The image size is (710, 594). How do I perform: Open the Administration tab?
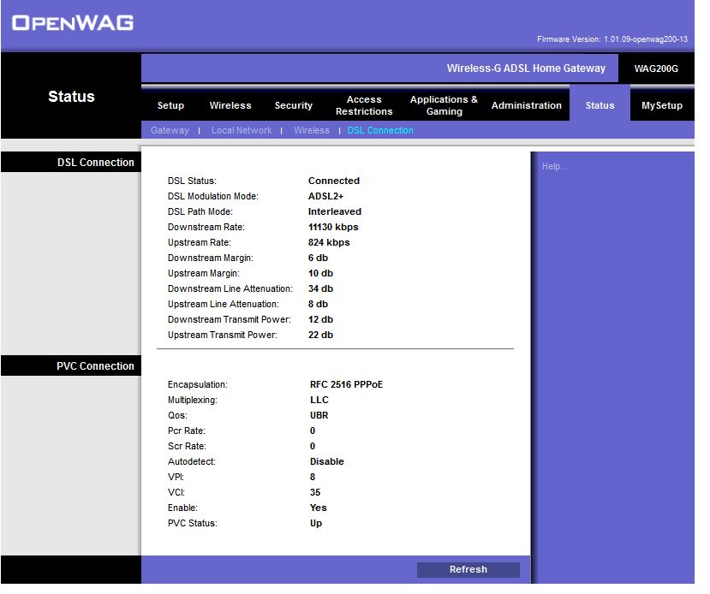click(x=526, y=105)
